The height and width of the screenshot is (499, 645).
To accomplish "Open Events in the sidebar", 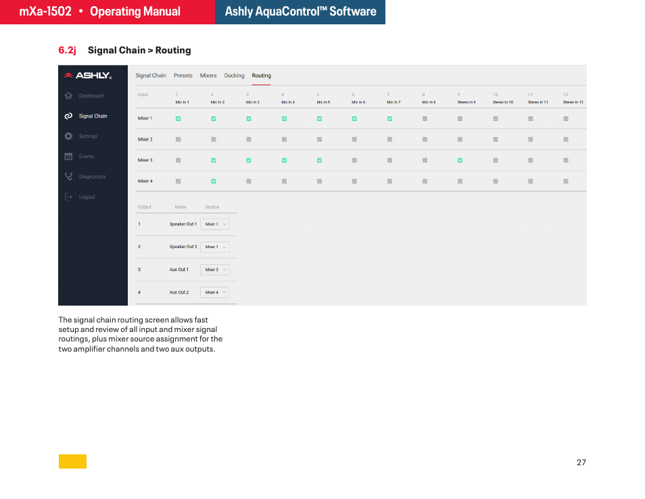I will 87,156.
